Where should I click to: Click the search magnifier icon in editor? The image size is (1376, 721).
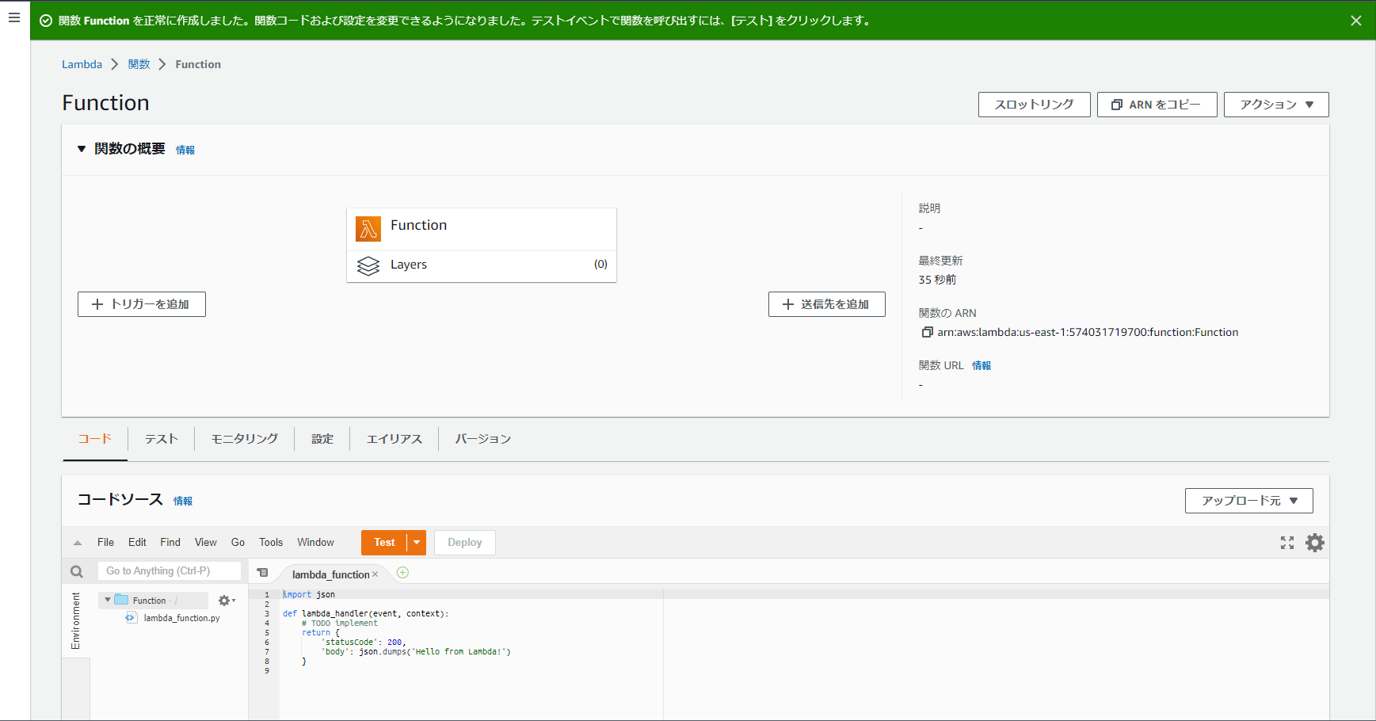77,571
